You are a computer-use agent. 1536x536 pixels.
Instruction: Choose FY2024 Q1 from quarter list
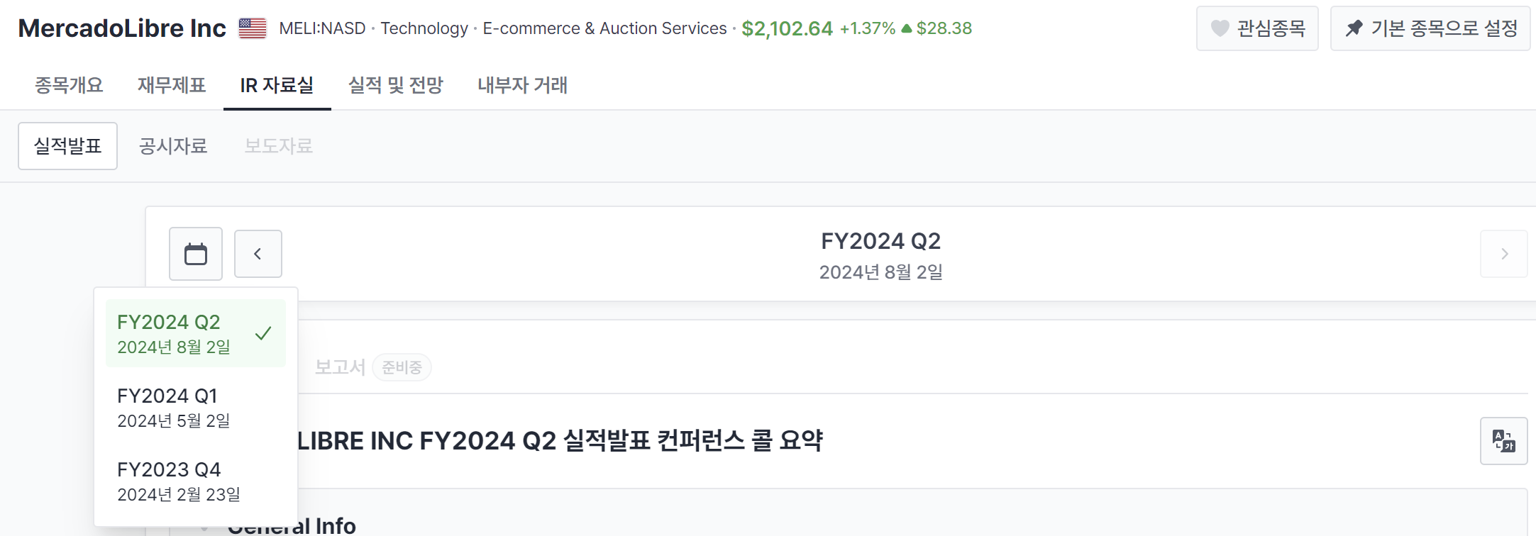point(174,407)
